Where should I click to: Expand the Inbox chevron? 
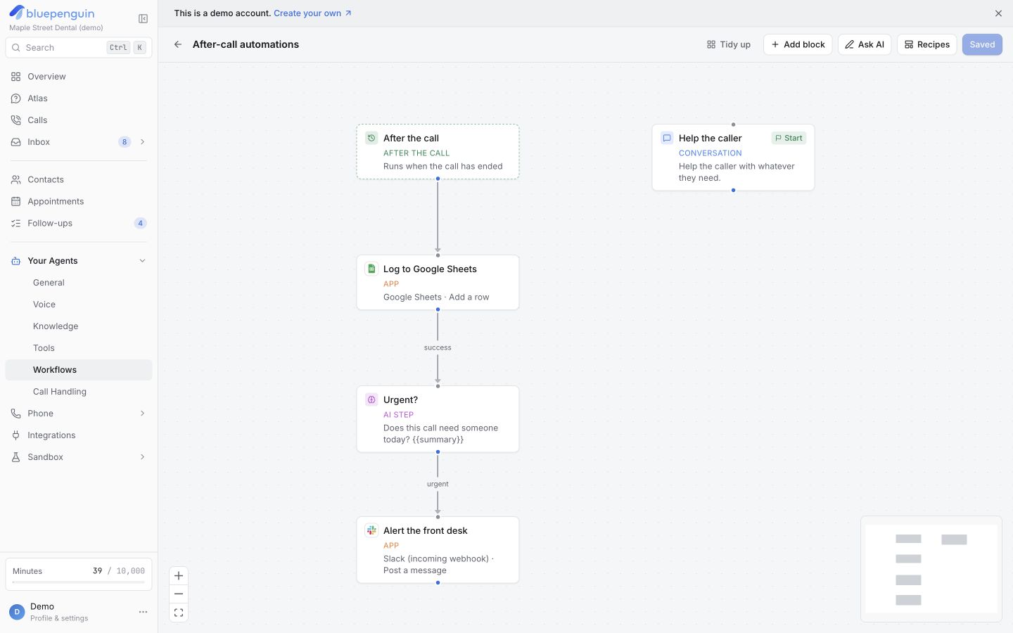143,142
